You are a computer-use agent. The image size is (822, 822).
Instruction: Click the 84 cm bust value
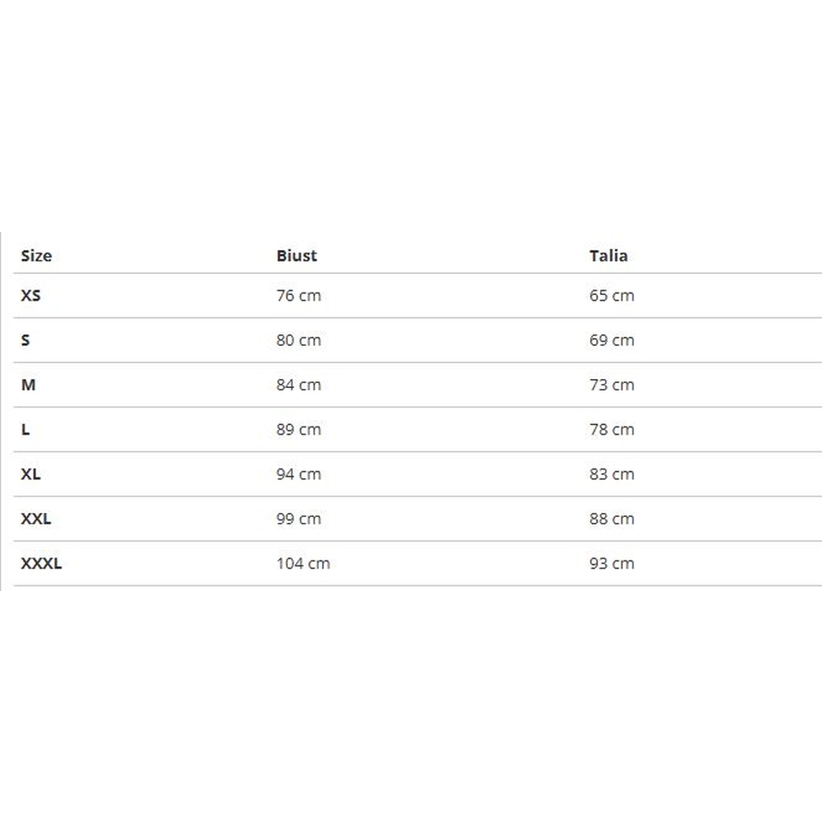pyautogui.click(x=298, y=385)
